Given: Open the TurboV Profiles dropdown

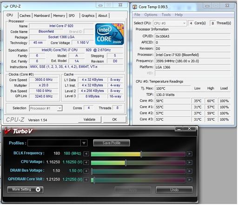Looking at the screenshot, I should (84, 143).
